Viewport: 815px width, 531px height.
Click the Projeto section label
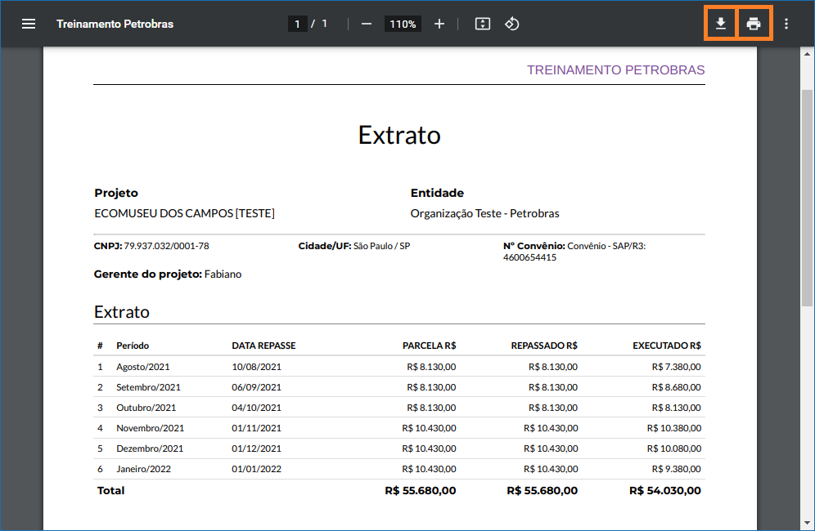pyautogui.click(x=116, y=193)
